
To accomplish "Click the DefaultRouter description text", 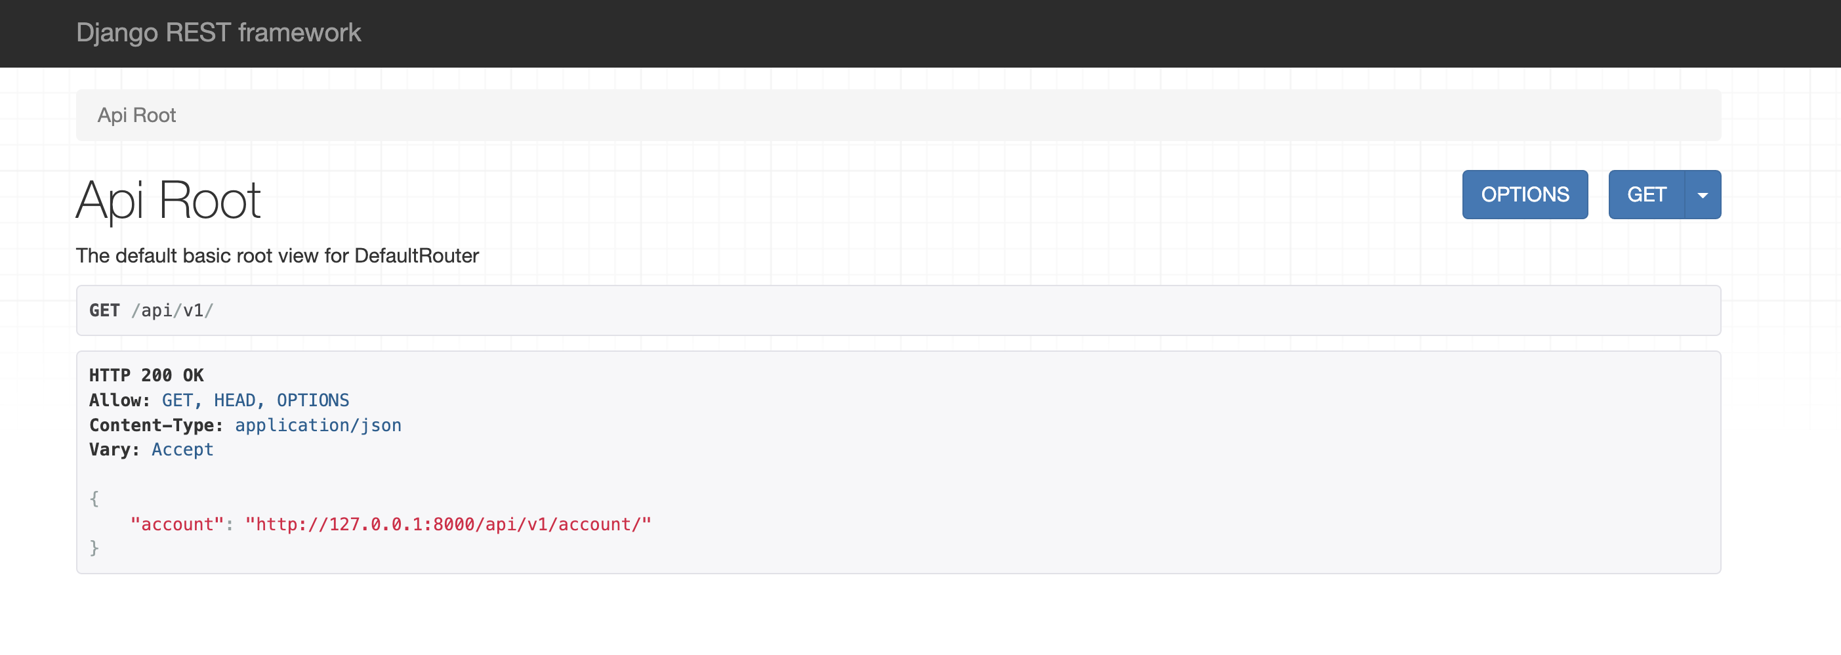I will coord(278,255).
